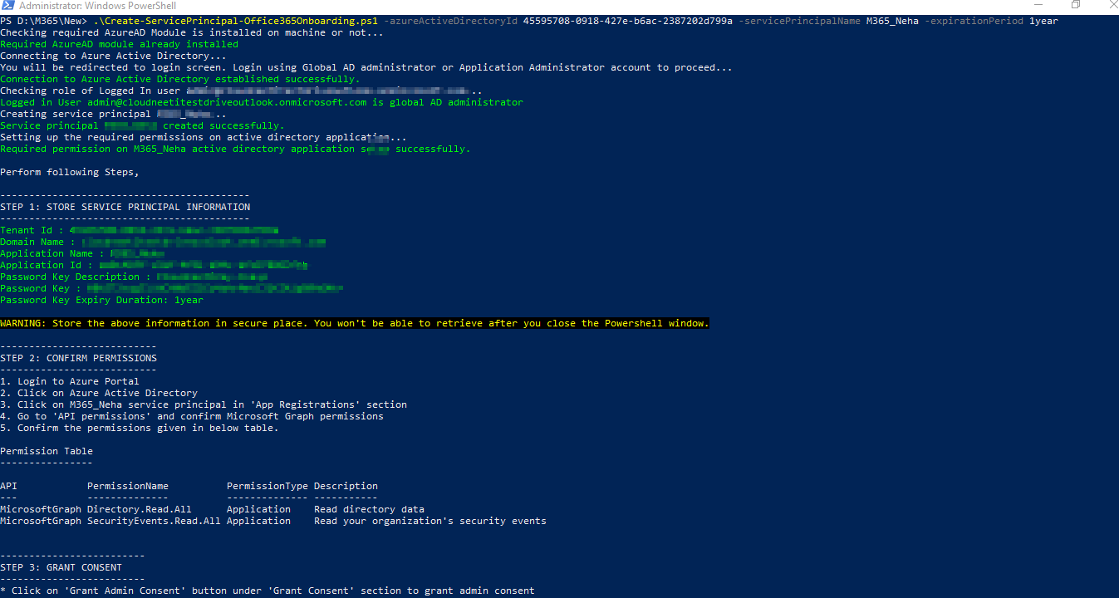Screen dimensions: 1119x598
Task: Click 'Connection to Azure Active Directory established successfully.'
Action: [x=180, y=79]
